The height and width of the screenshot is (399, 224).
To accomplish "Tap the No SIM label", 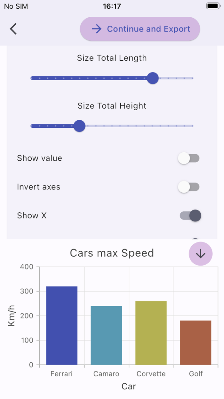I will coord(16,6).
